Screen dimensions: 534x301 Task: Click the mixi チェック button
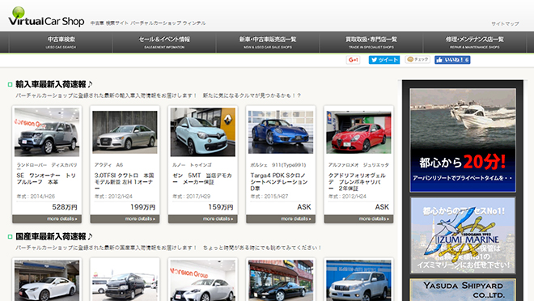417,60
